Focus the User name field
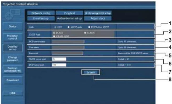Screen dimensions: 172x104 [68, 47]
